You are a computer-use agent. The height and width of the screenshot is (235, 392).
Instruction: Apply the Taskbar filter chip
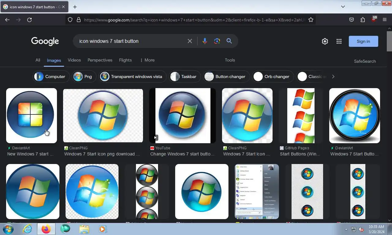click(x=185, y=76)
